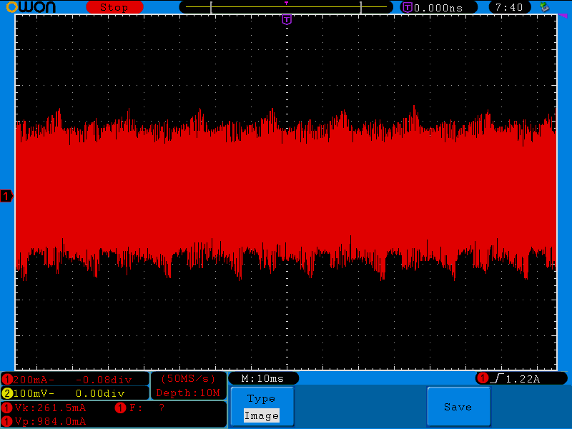Click the USB connection icon
The width and height of the screenshot is (572, 429).
click(544, 7)
